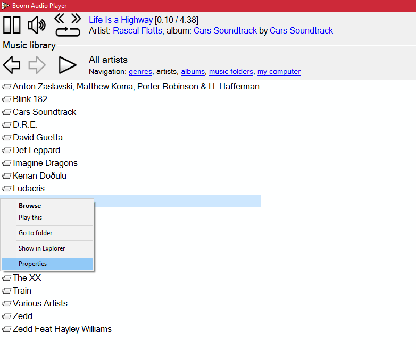
Task: Navigate to my computer
Action: [x=279, y=72]
